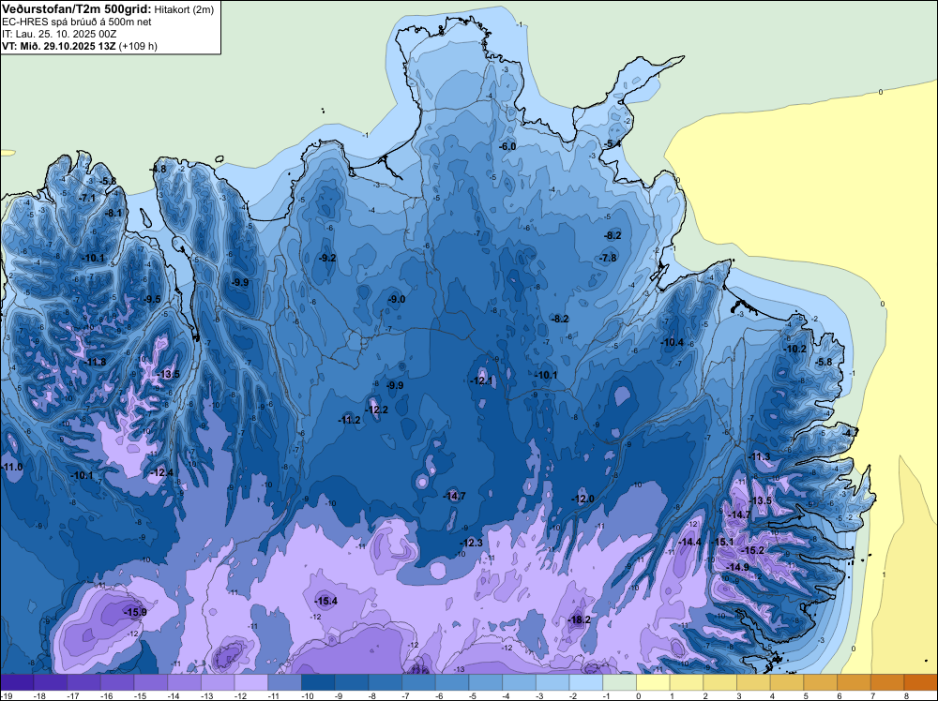Click the -11.8 temperature label
Viewport: 938px width, 701px height.
point(95,362)
